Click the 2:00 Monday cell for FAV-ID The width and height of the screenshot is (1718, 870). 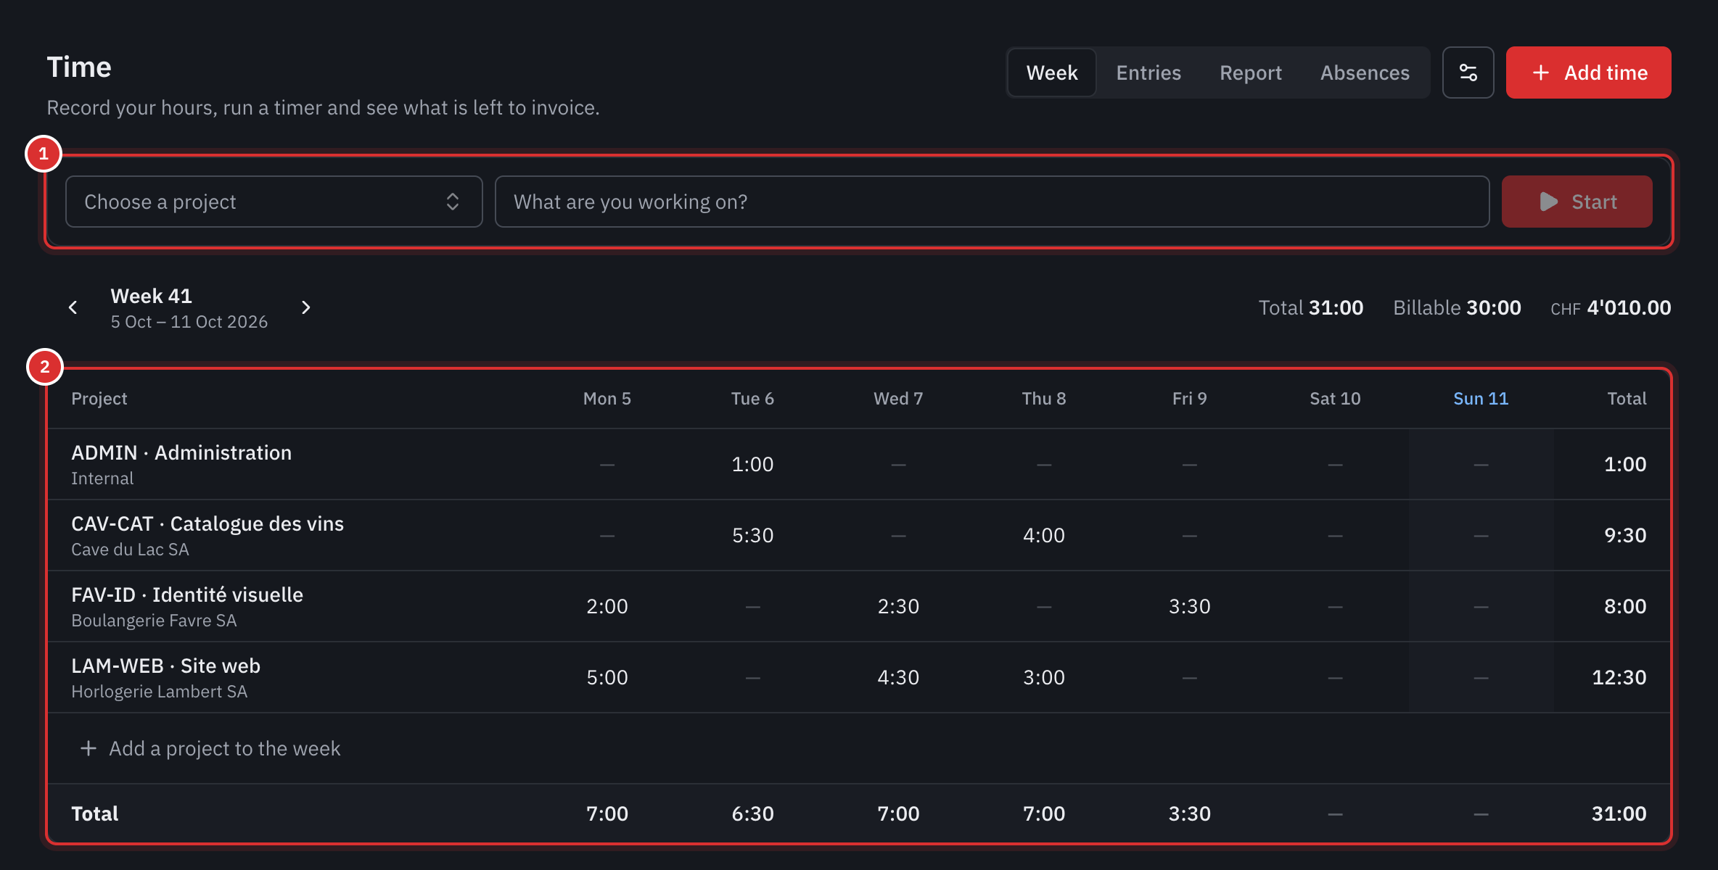[x=607, y=606]
